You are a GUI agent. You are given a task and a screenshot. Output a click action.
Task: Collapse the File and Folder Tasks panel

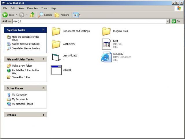click(43, 59)
